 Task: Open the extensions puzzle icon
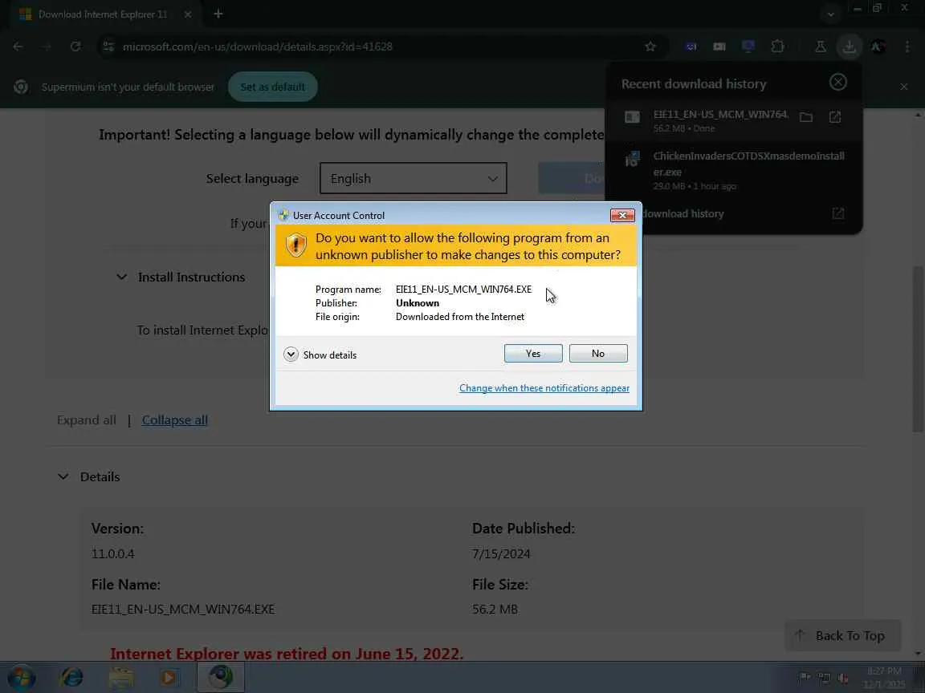pyautogui.click(x=777, y=47)
